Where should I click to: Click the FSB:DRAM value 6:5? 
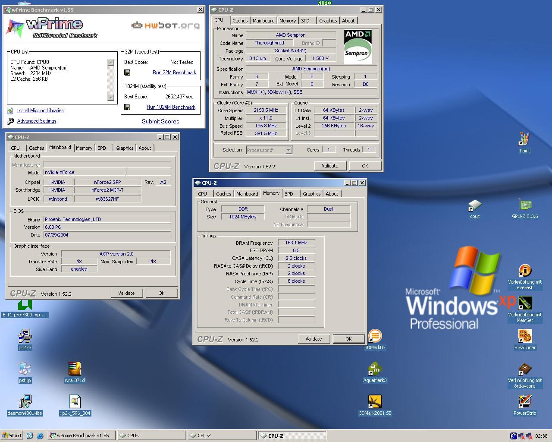coord(296,250)
